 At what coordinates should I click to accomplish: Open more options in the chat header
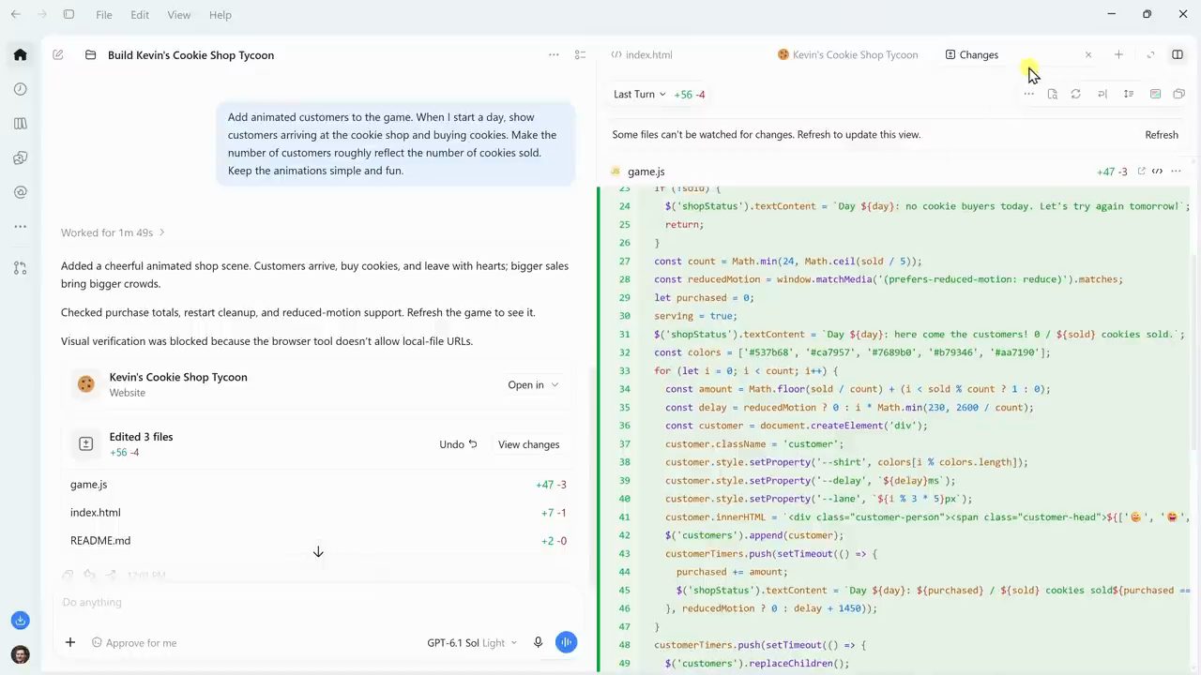pyautogui.click(x=554, y=55)
